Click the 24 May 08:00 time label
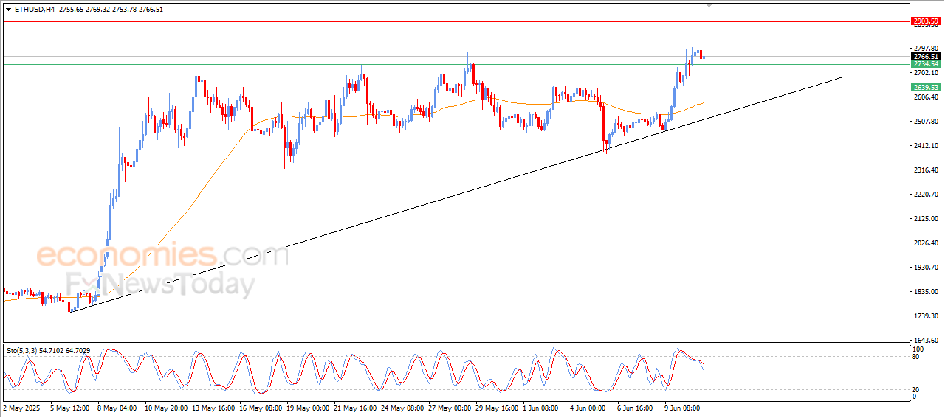 [402, 407]
